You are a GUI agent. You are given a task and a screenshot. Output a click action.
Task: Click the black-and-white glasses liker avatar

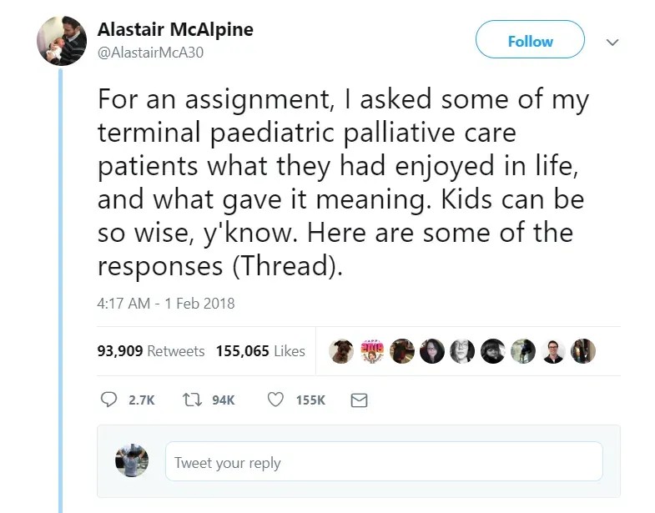(461, 351)
